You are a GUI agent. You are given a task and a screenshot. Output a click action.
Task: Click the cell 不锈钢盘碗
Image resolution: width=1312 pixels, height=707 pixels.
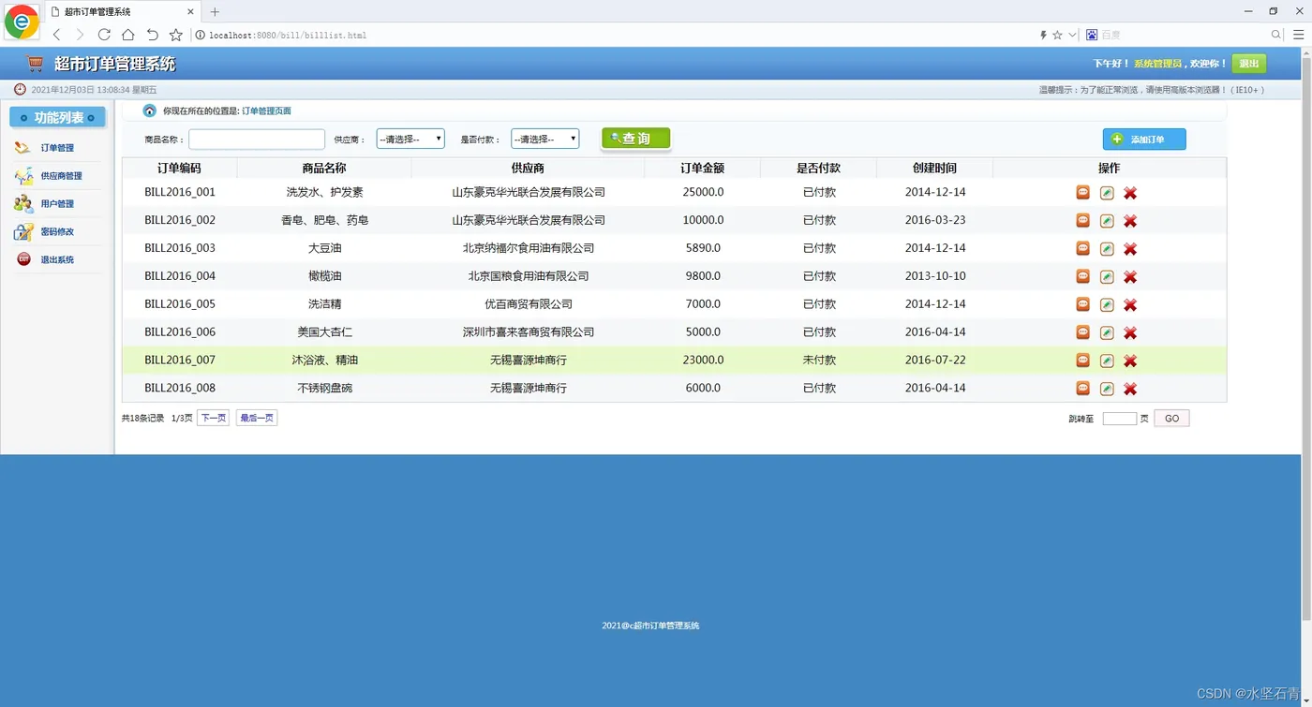pyautogui.click(x=325, y=388)
